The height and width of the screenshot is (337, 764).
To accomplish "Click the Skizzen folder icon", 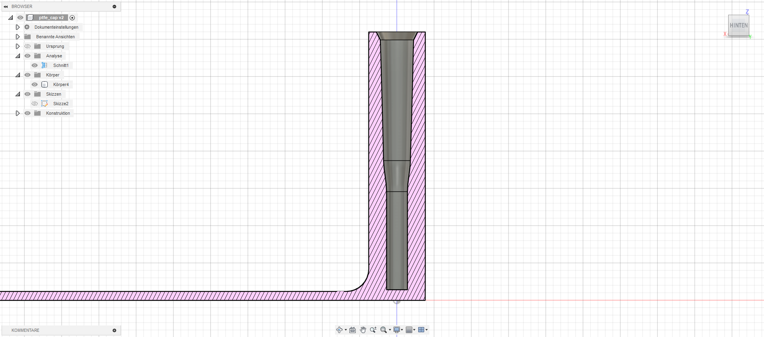I will click(x=37, y=94).
